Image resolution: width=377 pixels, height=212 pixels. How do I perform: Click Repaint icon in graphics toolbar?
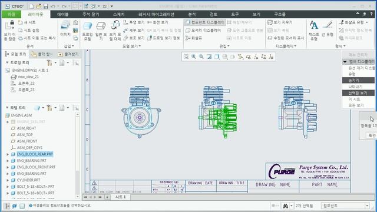coord(209,57)
